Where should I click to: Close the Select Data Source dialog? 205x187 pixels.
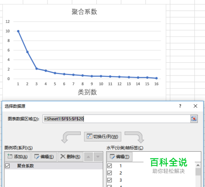pos(196,106)
